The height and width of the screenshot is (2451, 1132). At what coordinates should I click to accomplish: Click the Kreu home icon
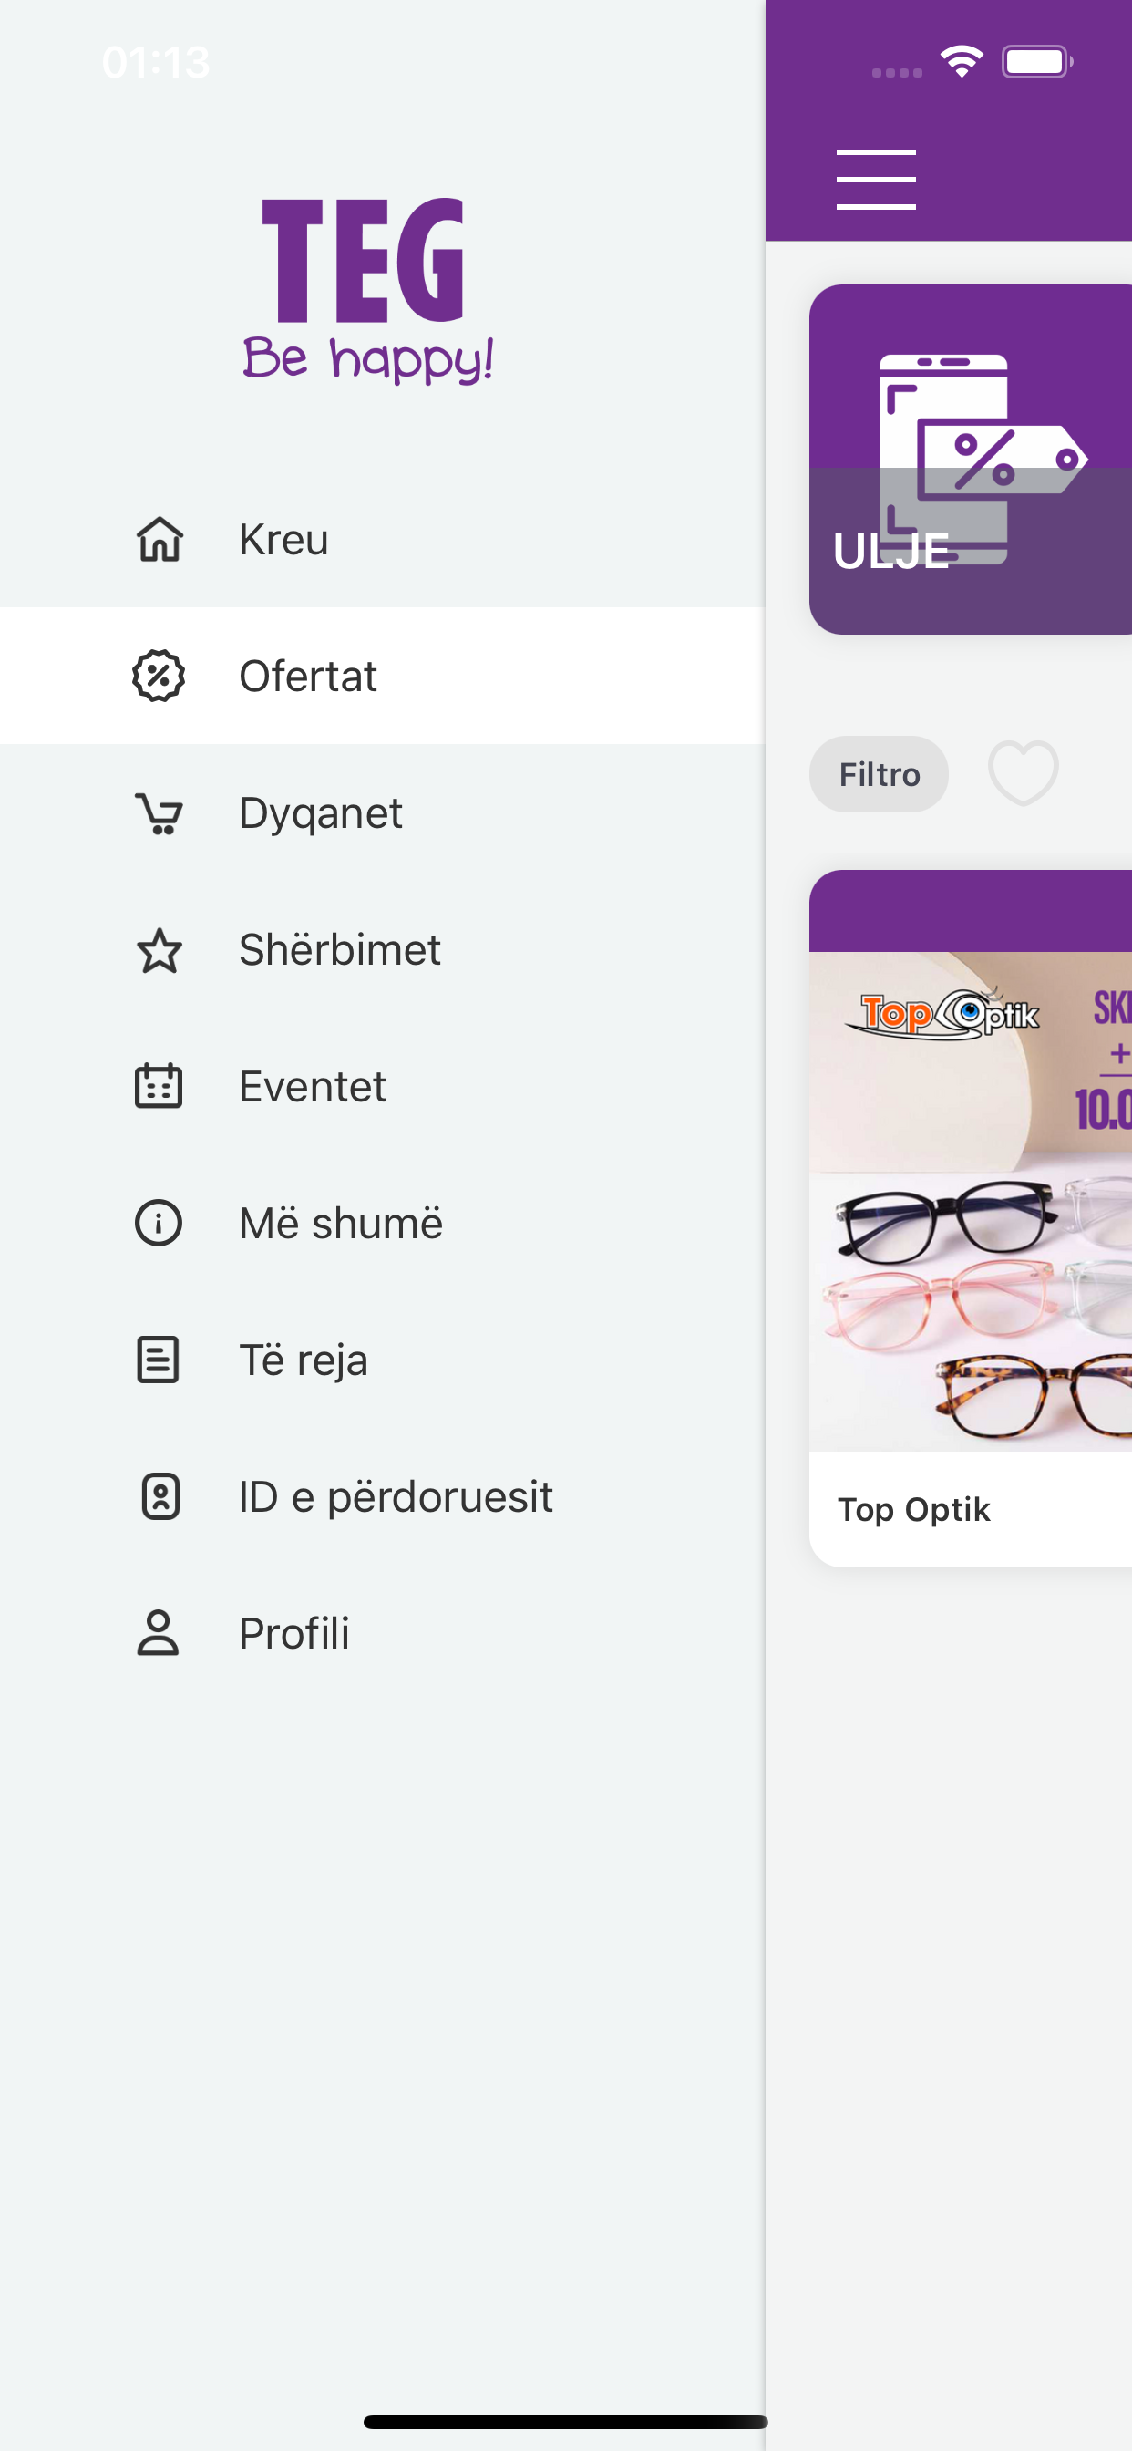pos(159,540)
